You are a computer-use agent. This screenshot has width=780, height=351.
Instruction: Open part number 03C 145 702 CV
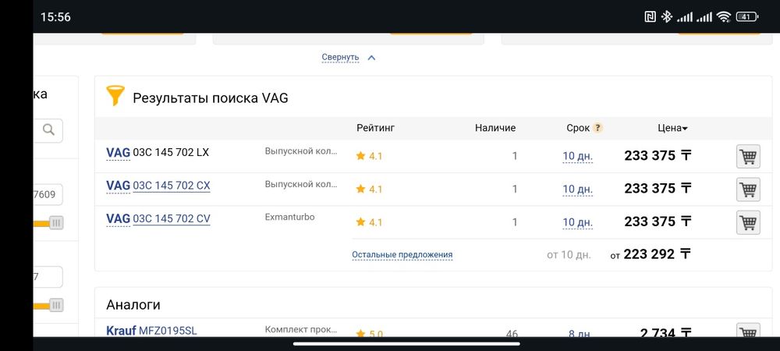(171, 218)
